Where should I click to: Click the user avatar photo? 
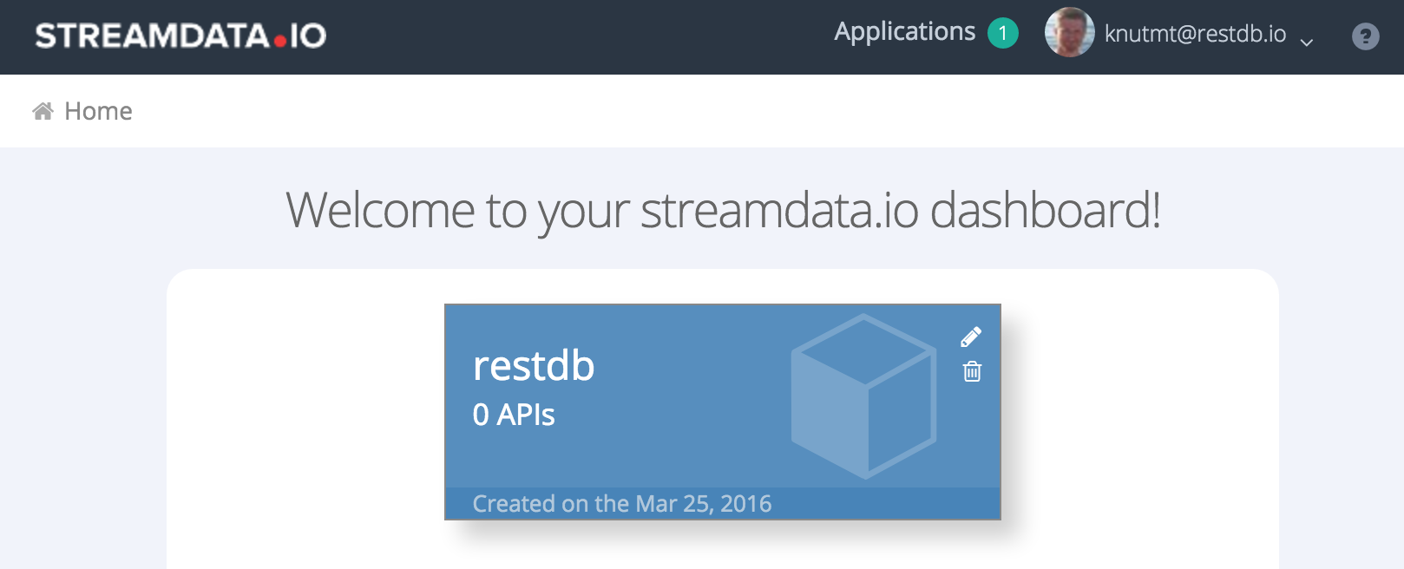(1070, 33)
